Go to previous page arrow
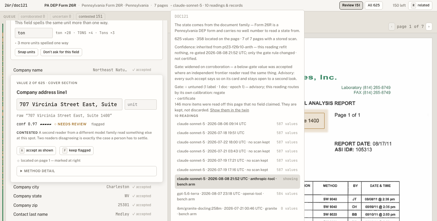This screenshot has width=437, height=221. pyautogui.click(x=392, y=26)
